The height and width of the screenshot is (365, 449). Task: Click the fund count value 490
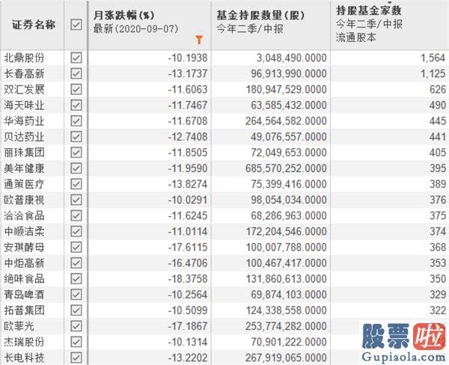(438, 105)
